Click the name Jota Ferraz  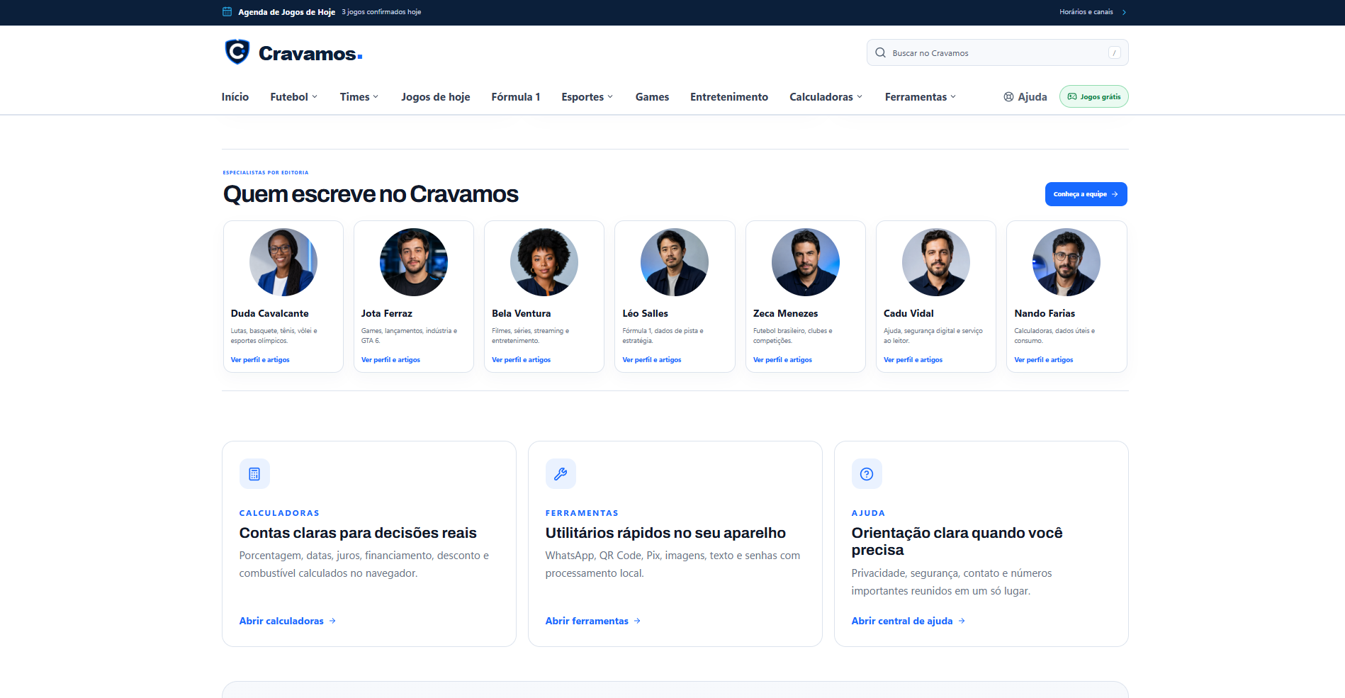(x=387, y=313)
